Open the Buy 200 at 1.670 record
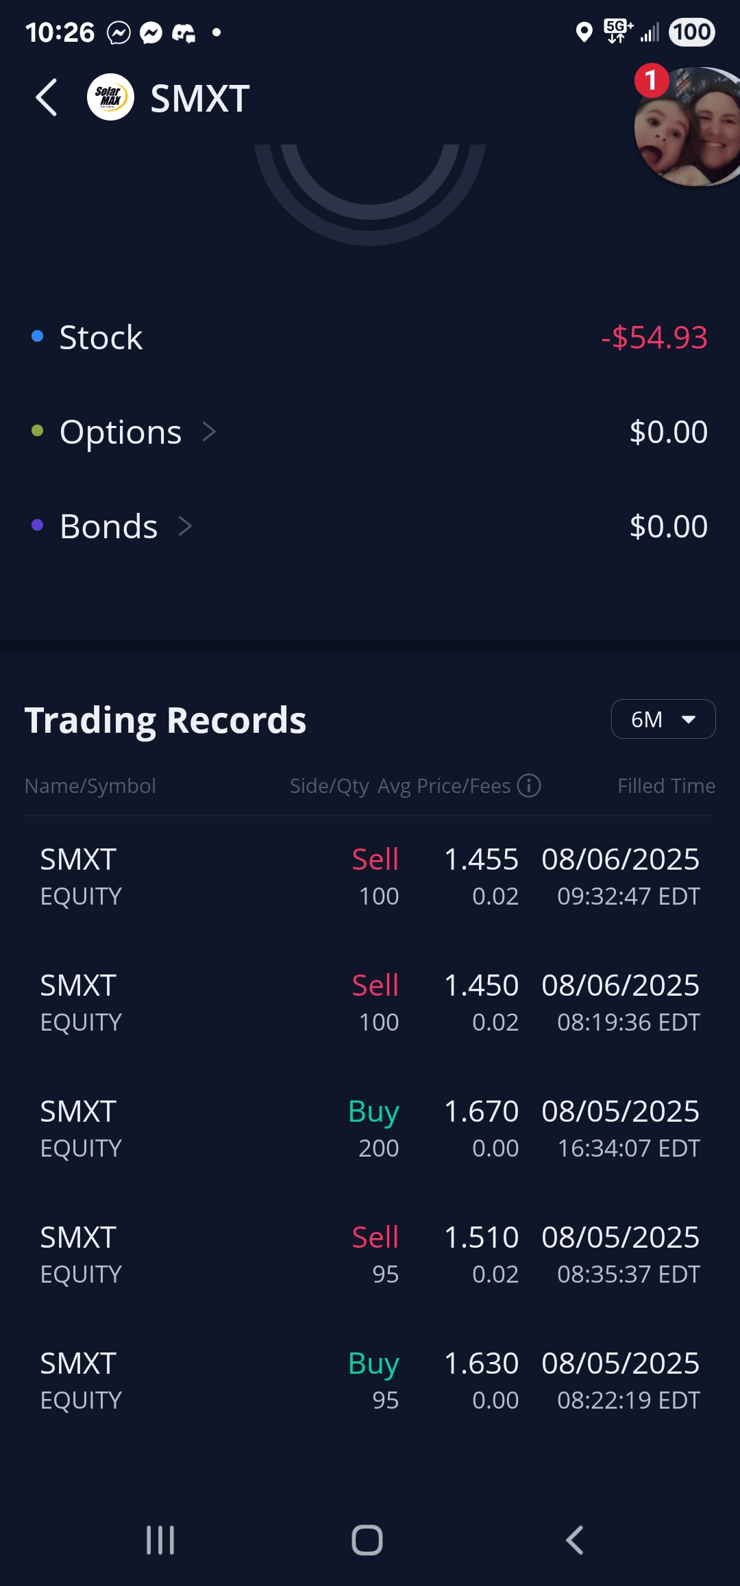 click(x=370, y=1129)
